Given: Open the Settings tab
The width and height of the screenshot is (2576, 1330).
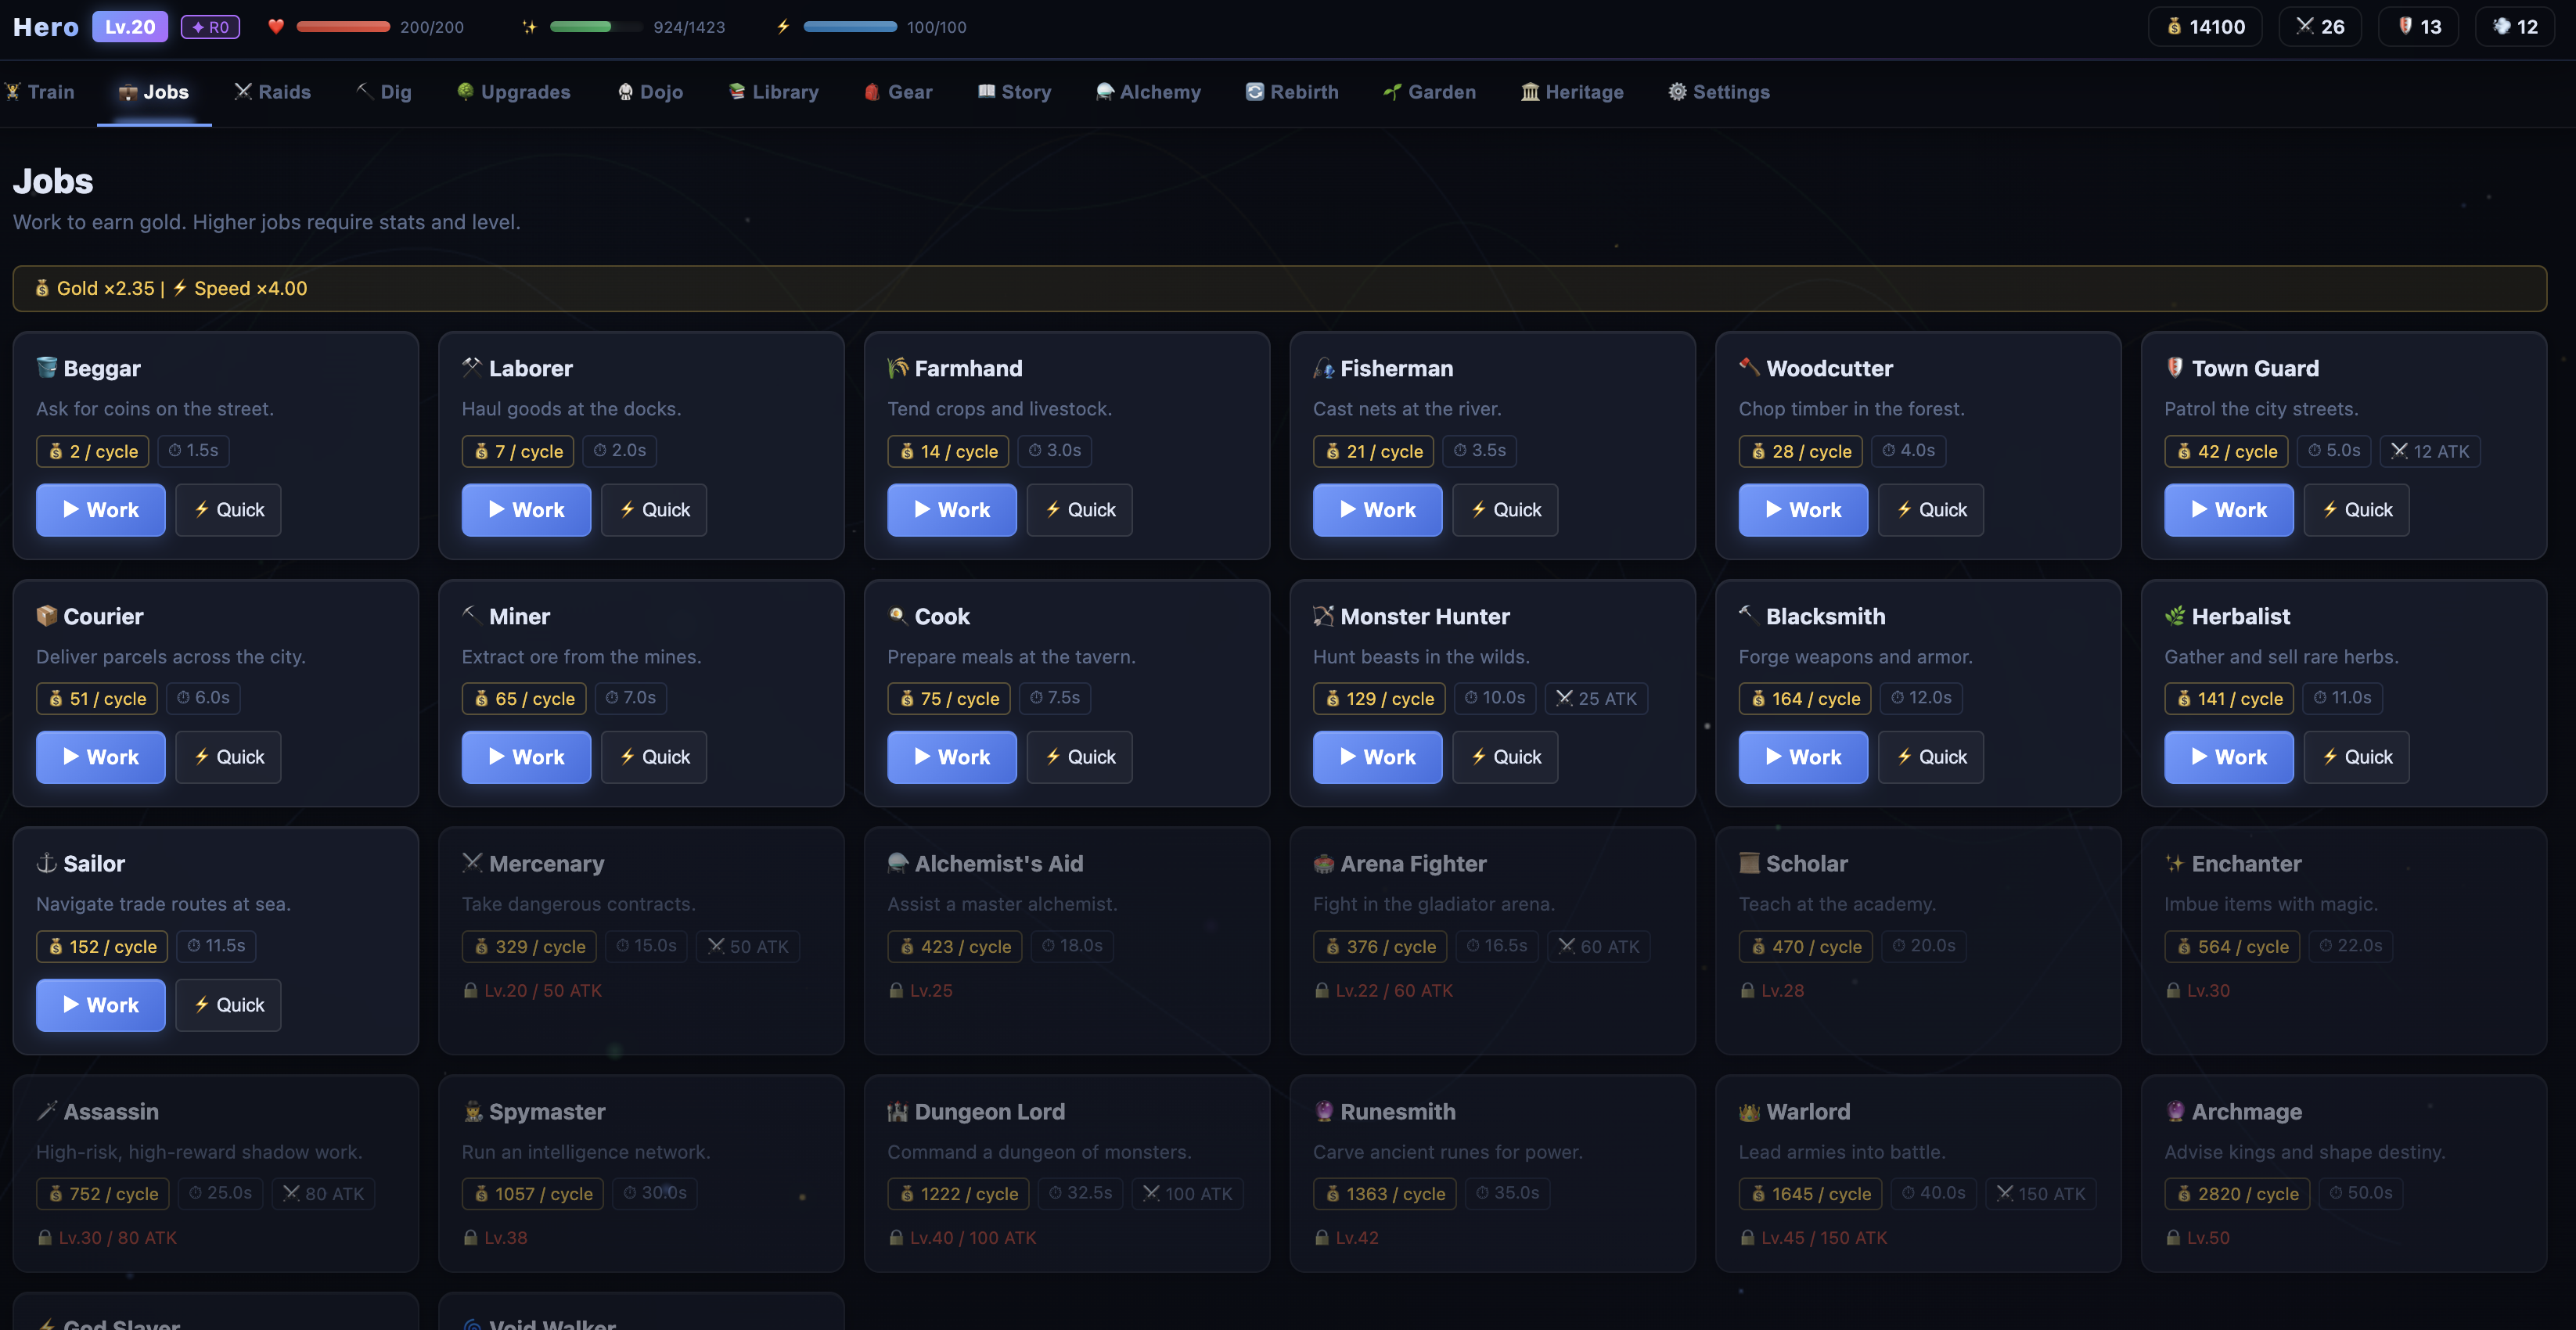Looking at the screenshot, I should 1719,92.
